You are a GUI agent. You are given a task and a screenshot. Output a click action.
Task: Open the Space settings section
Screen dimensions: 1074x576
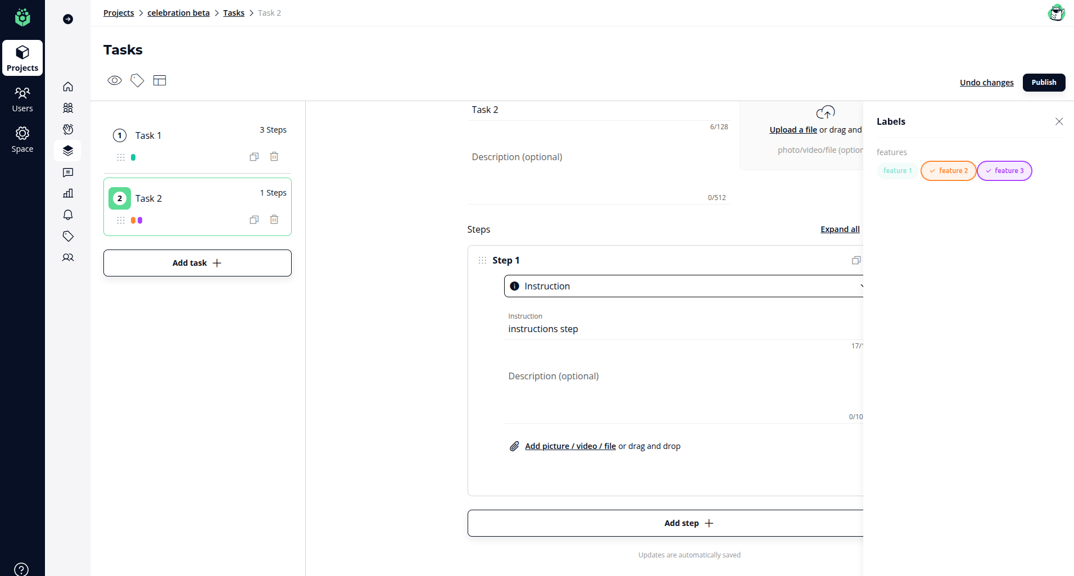(22, 139)
